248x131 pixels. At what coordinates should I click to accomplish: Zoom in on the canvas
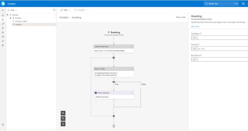tap(63, 113)
